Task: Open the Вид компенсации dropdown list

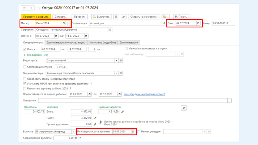Action: 116,73
